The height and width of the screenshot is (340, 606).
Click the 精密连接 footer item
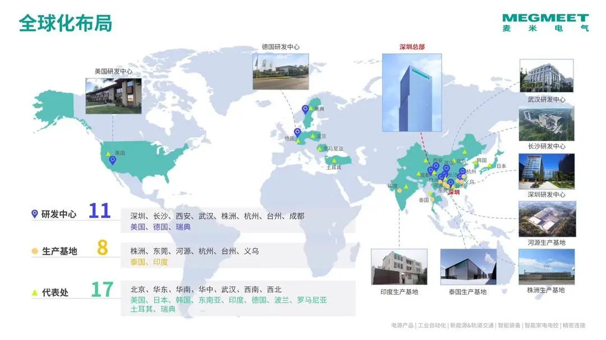point(574,325)
